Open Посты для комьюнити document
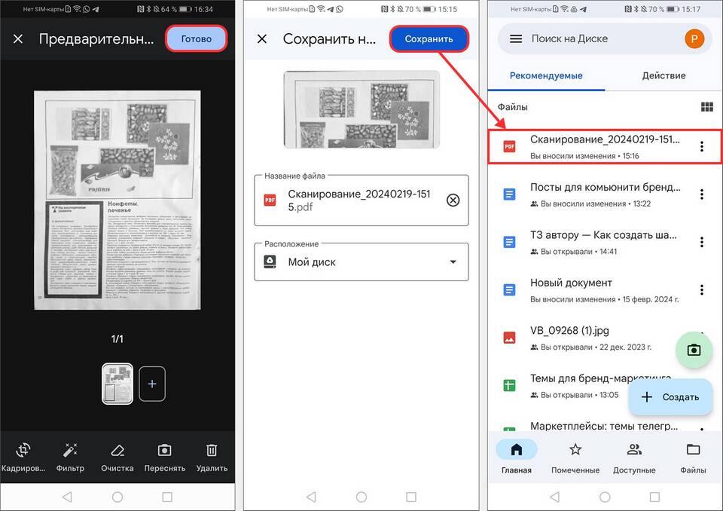The height and width of the screenshot is (511, 723). pos(605,194)
